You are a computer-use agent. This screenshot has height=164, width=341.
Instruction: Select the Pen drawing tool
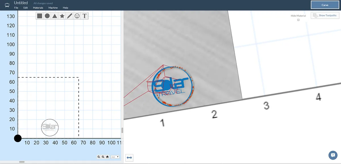69,16
